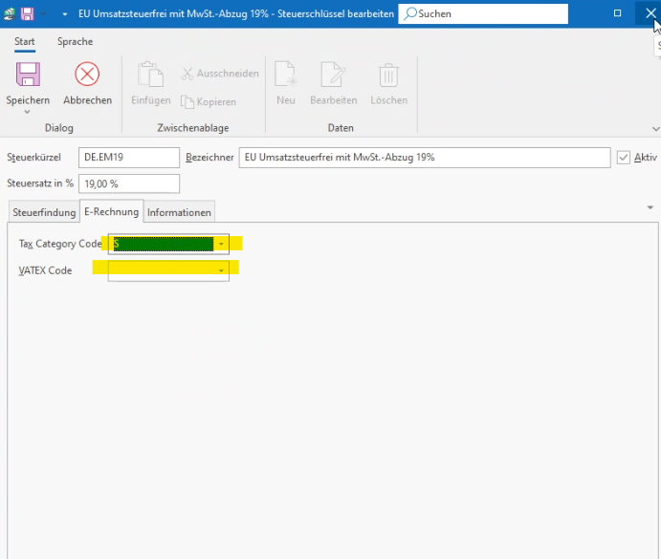The width and height of the screenshot is (661, 559).
Task: Expand the Speichern dropdown arrow
Action: [x=28, y=112]
